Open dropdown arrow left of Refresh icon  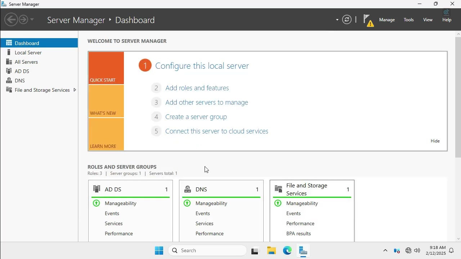(x=337, y=20)
